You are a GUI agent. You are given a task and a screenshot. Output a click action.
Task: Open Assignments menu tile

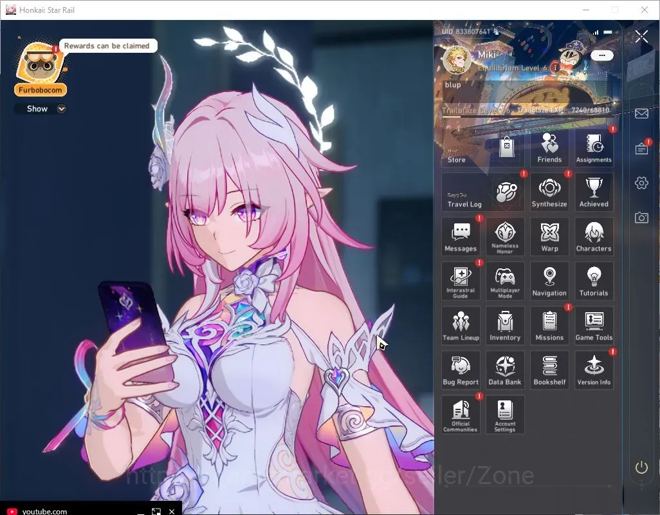[594, 147]
